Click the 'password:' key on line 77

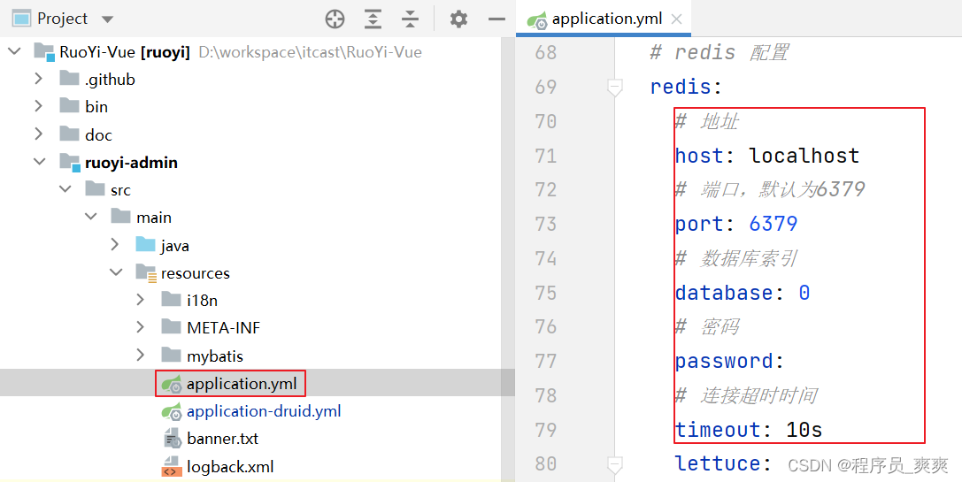tap(729, 361)
